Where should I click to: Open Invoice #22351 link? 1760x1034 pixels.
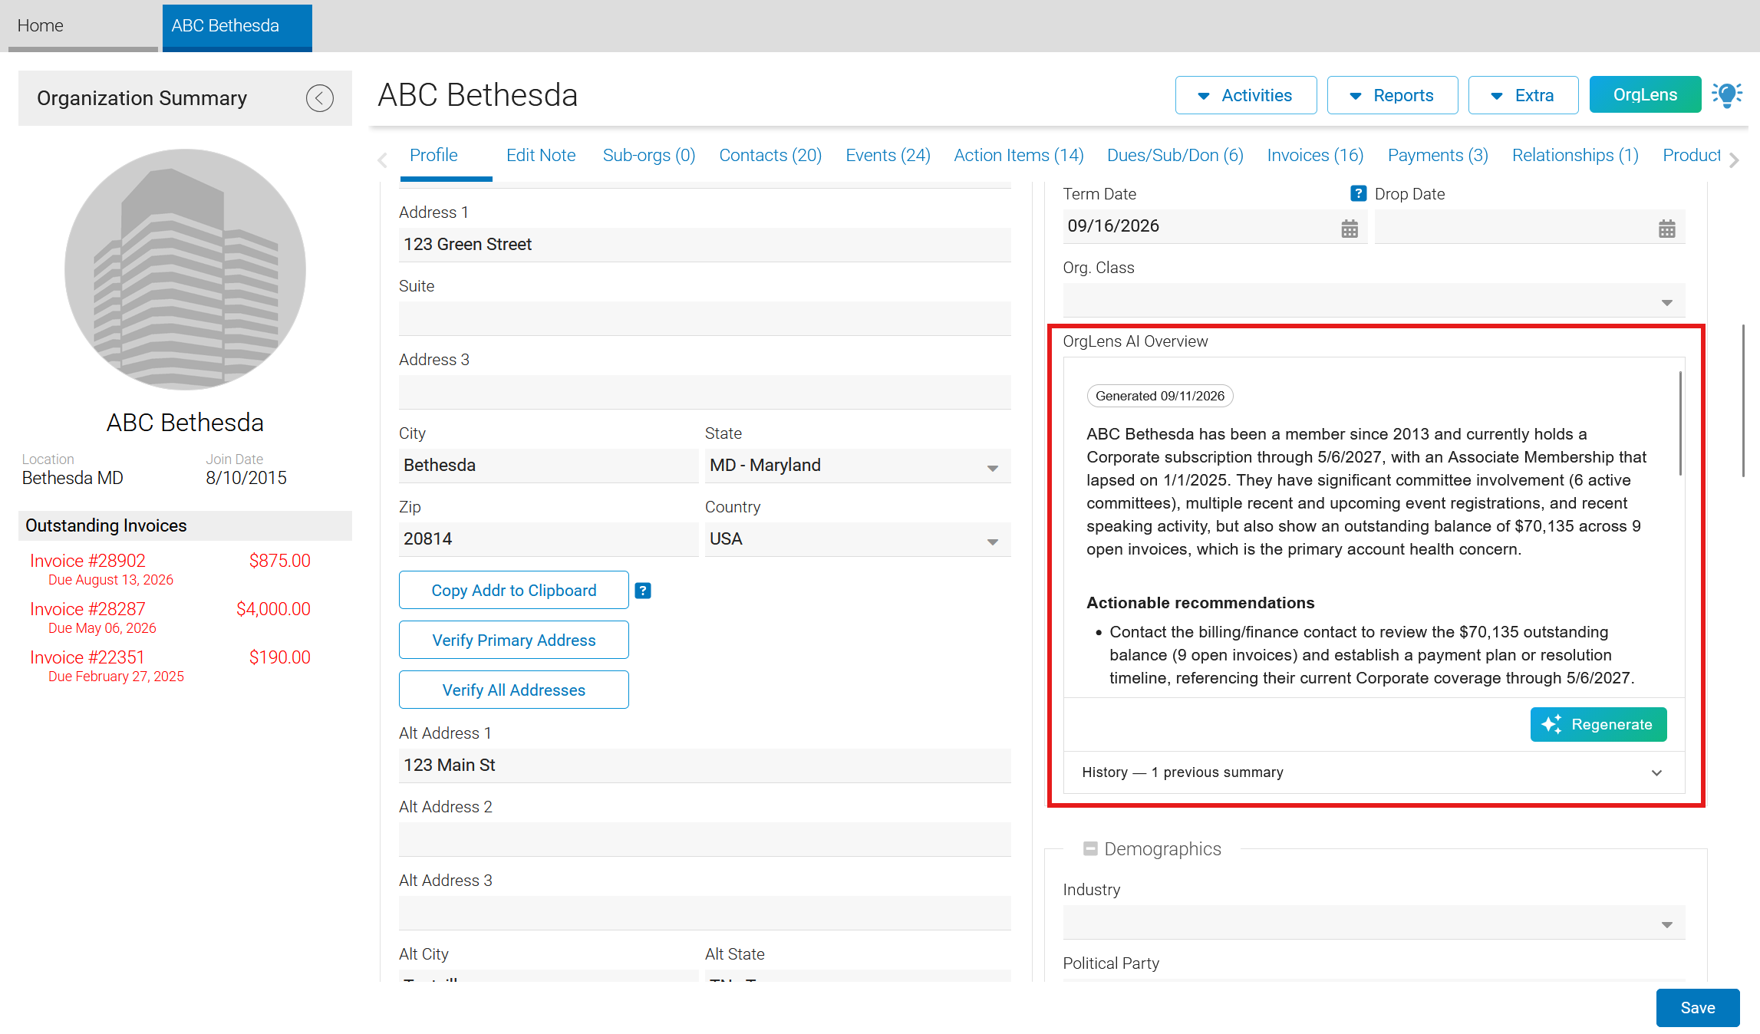point(87,657)
